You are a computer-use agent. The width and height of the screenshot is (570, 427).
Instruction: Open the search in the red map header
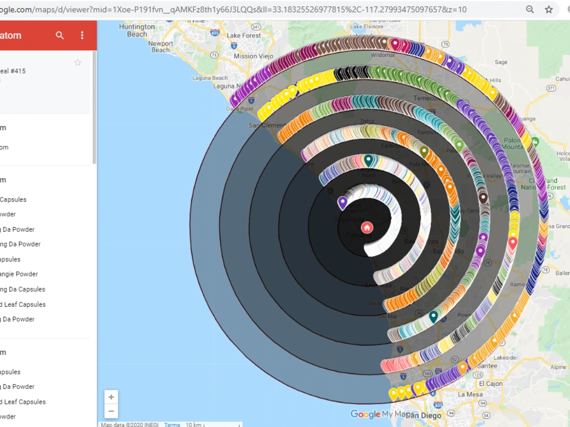coord(60,35)
